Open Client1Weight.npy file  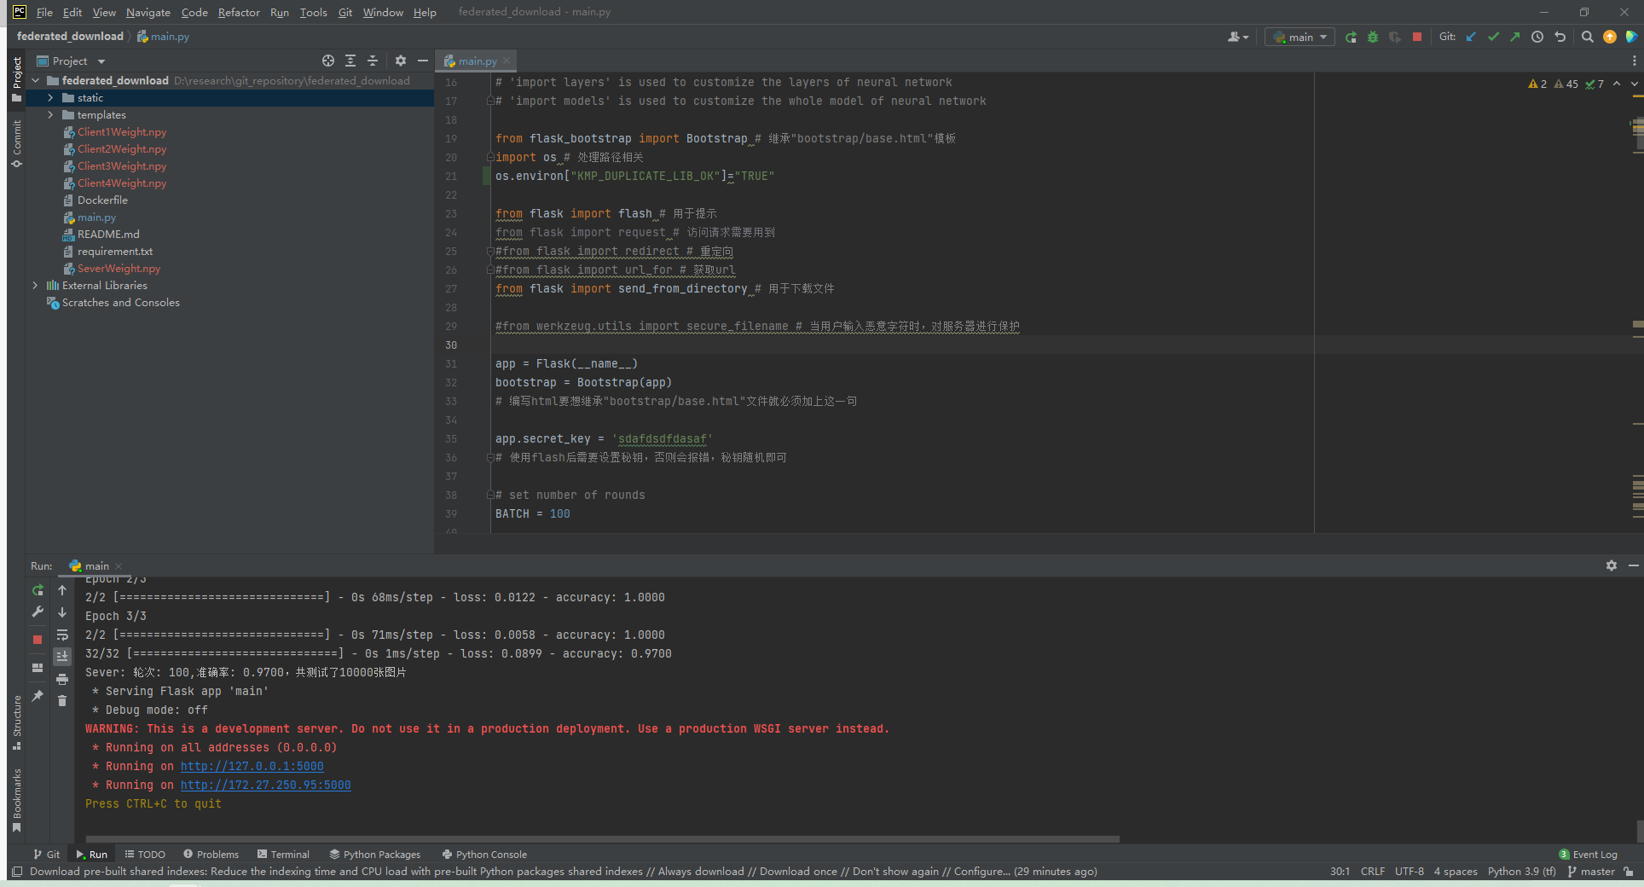[x=122, y=132]
